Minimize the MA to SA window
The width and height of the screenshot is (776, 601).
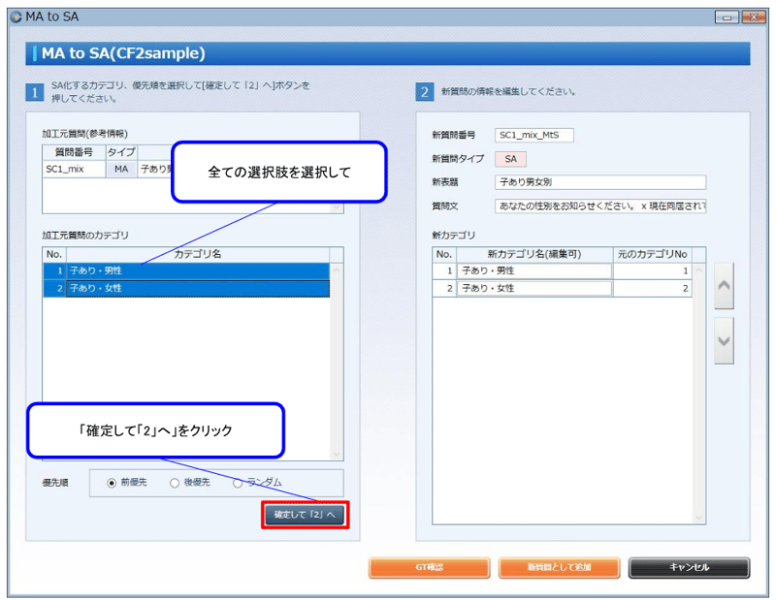(x=727, y=16)
